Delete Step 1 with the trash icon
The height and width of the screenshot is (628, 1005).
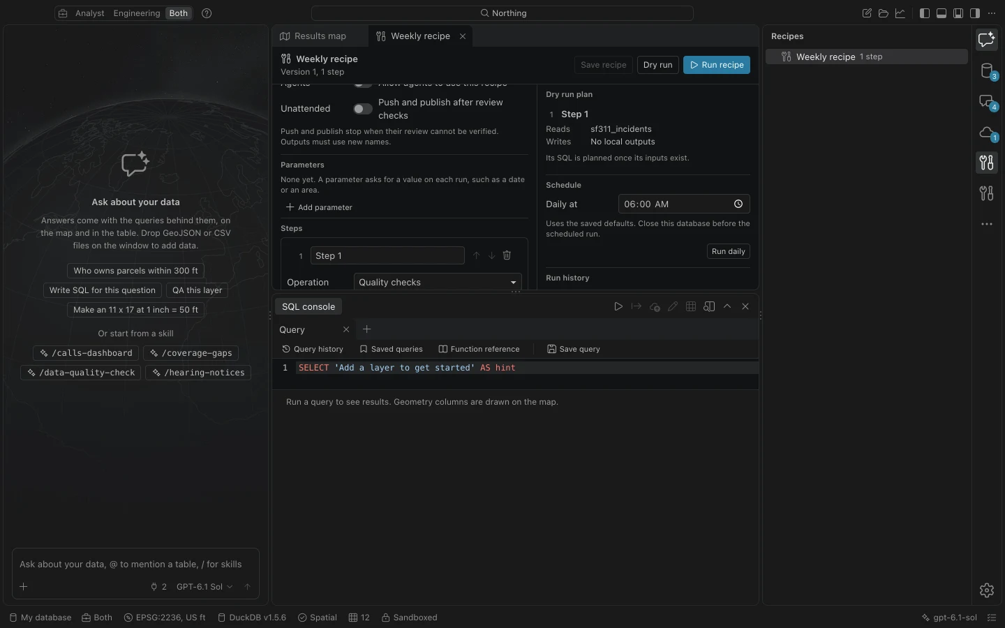pyautogui.click(x=507, y=255)
